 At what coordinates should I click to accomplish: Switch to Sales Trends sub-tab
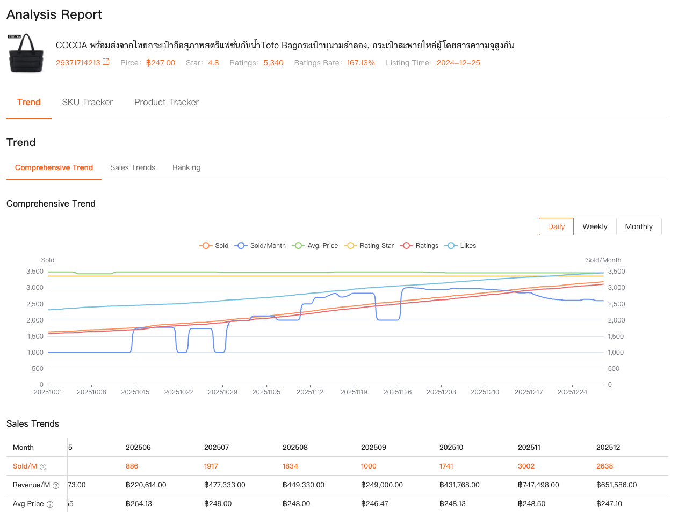[133, 167]
